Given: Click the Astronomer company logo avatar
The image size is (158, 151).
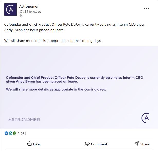Looking at the screenshot, I should (x=10, y=10).
